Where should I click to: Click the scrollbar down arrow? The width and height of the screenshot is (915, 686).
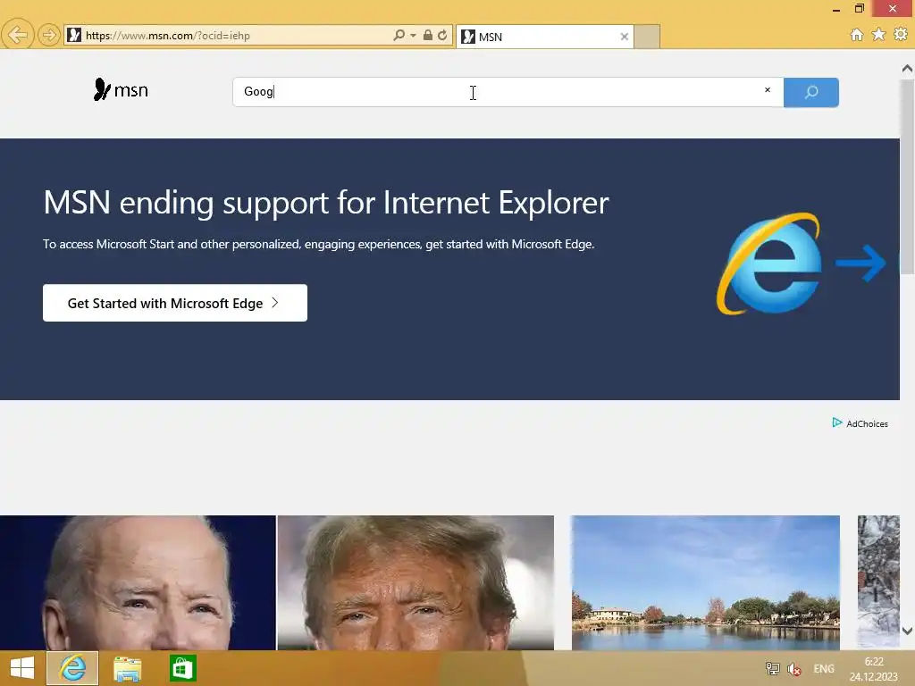908,631
